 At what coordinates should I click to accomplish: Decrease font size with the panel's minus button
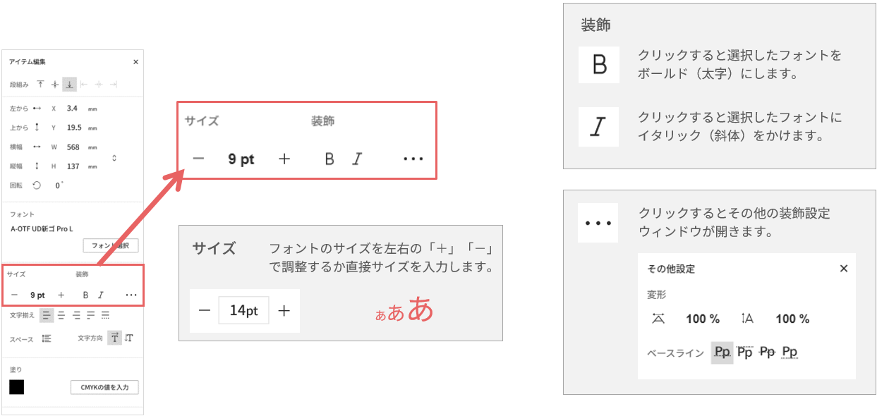[x=14, y=295]
